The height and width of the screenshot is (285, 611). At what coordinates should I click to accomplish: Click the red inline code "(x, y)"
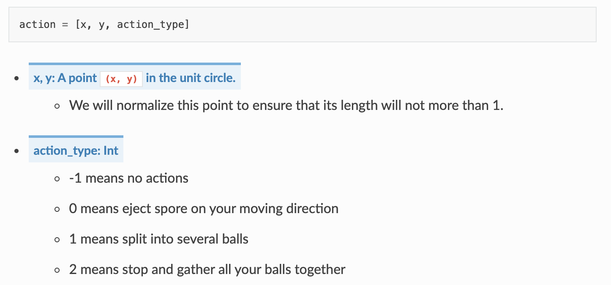pyautogui.click(x=121, y=79)
